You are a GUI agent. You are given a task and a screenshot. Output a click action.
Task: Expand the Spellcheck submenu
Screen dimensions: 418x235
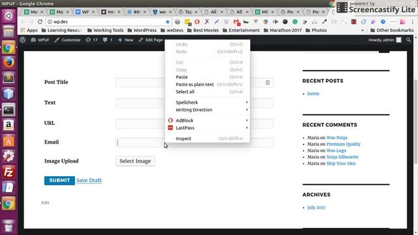click(x=208, y=102)
